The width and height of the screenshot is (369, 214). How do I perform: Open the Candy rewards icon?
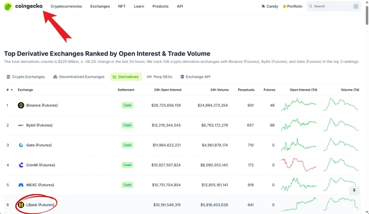(x=263, y=6)
